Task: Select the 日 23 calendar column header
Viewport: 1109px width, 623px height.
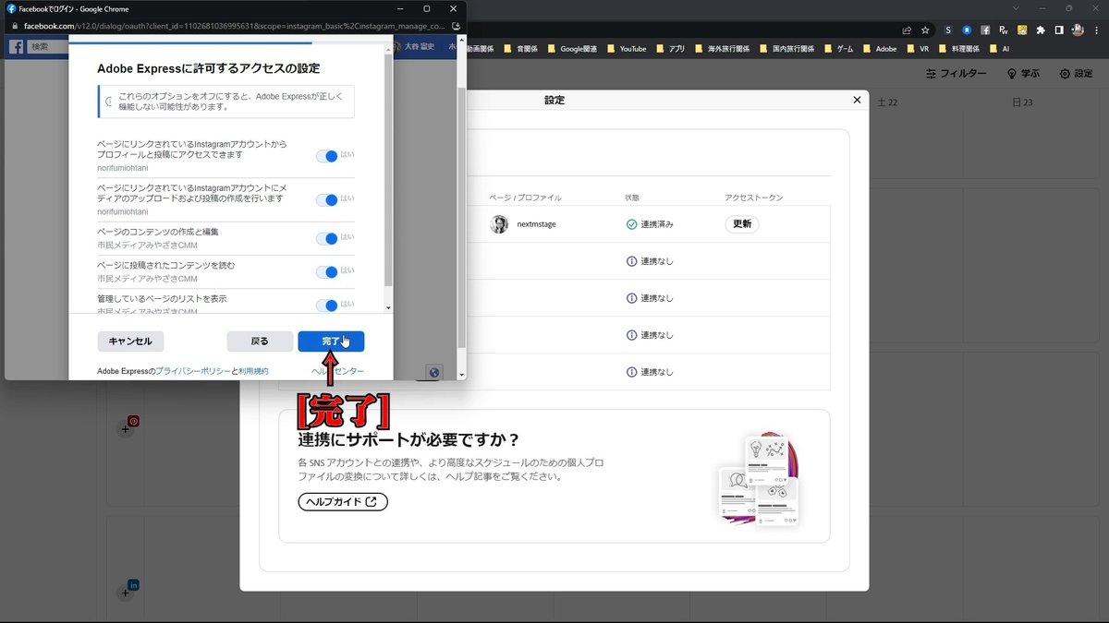Action: 1023,102
